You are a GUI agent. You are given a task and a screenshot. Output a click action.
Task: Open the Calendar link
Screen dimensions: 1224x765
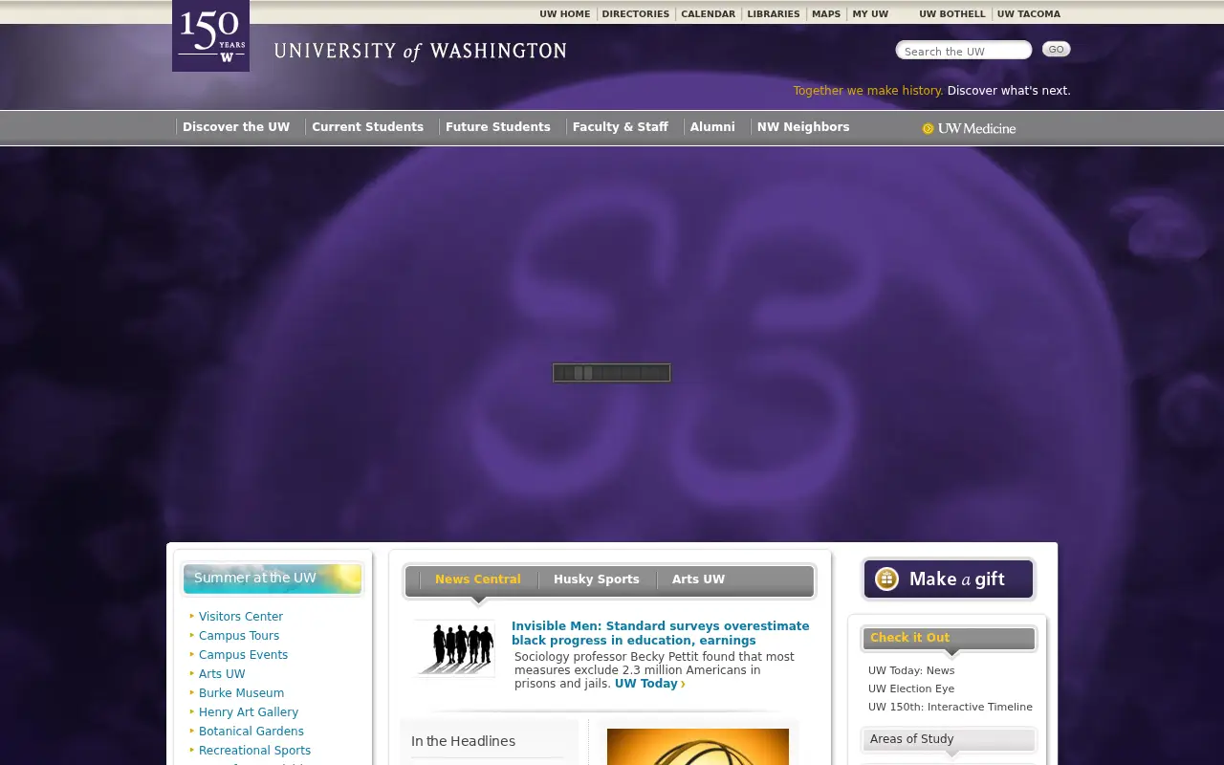[709, 14]
